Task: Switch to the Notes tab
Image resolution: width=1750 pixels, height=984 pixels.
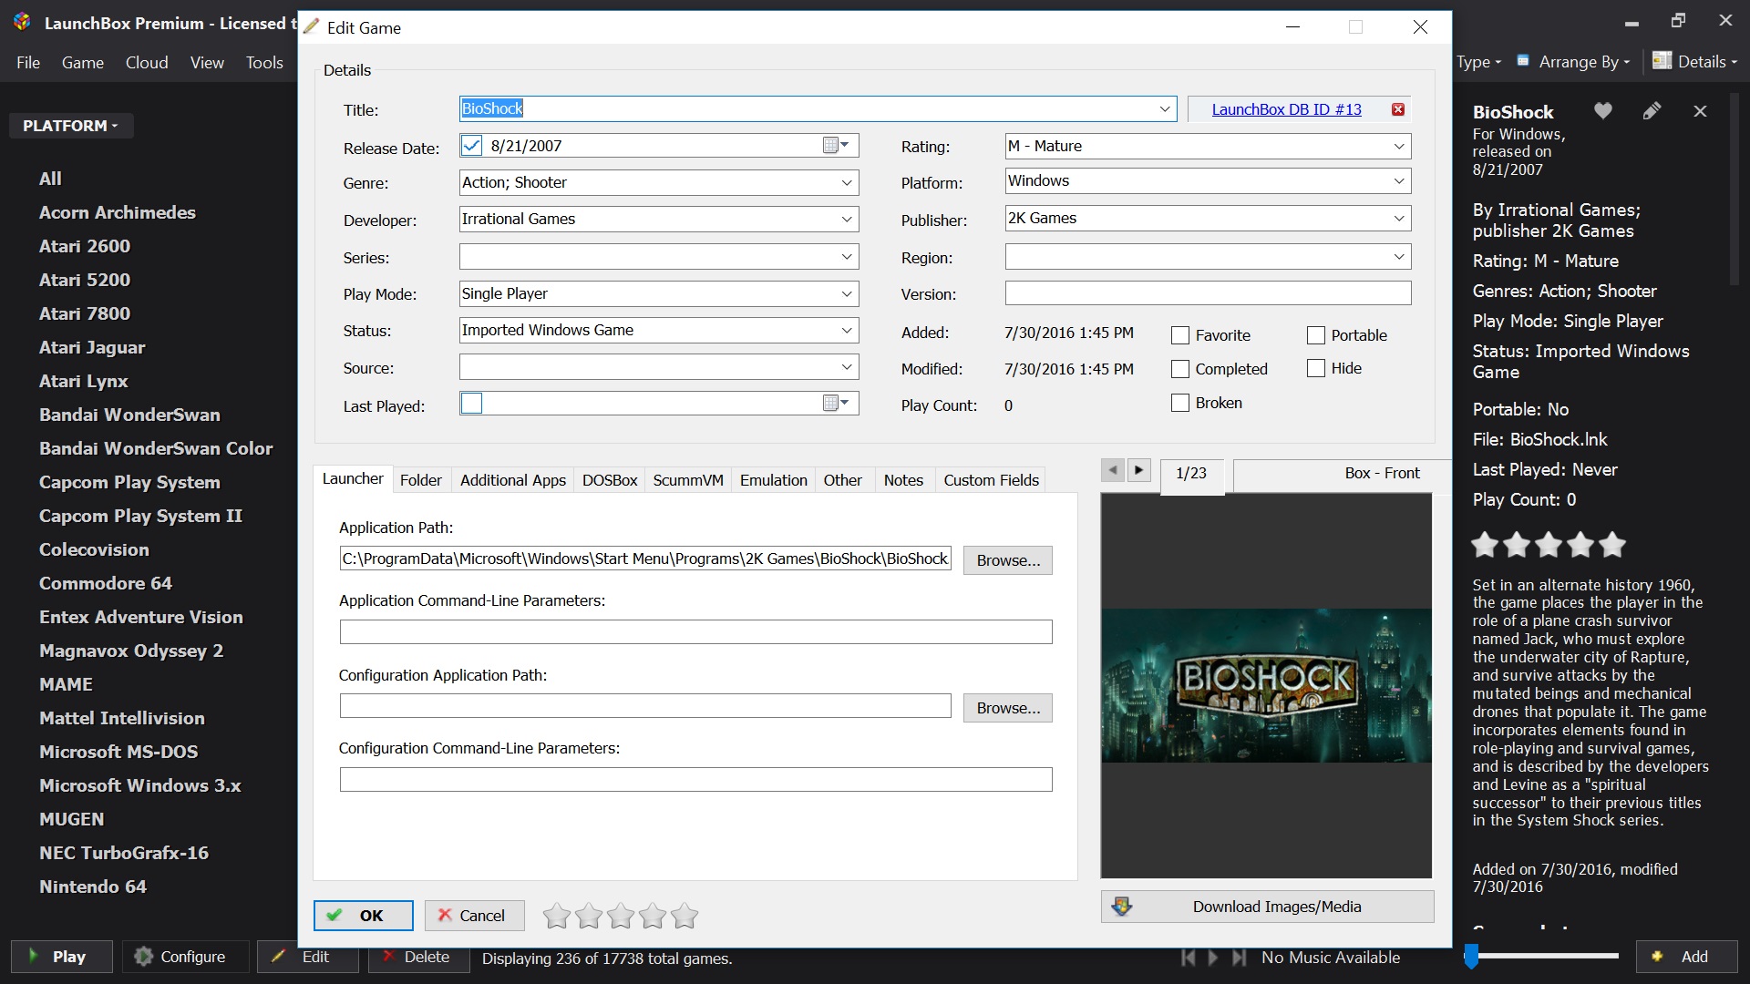Action: point(903,480)
